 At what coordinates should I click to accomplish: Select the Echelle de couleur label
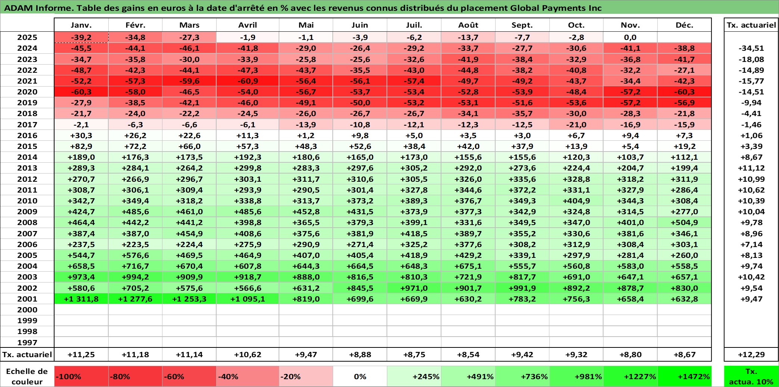(x=27, y=376)
